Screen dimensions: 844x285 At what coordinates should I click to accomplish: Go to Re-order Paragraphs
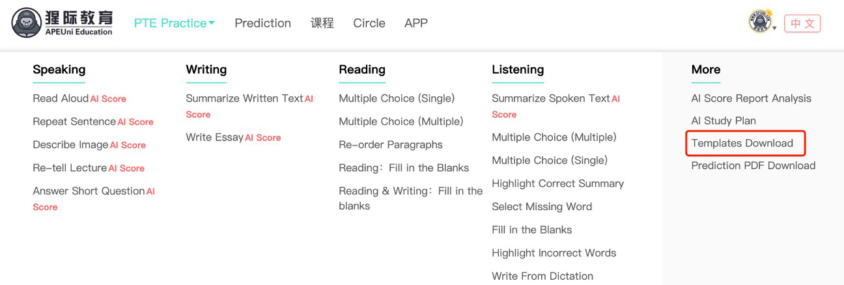(391, 144)
